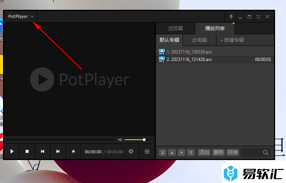Screen dimensions: 286x183
Task: Move selected playlist item up
Action: [172, 152]
